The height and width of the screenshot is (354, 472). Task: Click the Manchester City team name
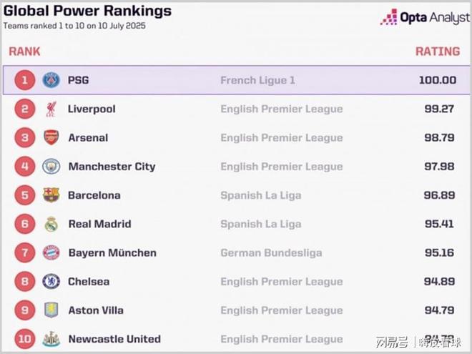point(112,167)
